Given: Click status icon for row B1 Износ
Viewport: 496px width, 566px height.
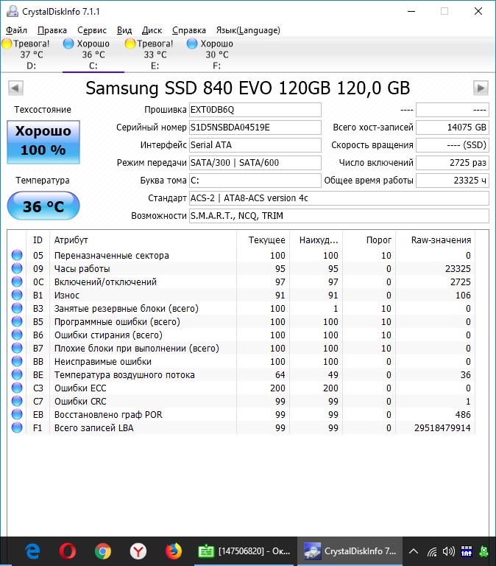Looking at the screenshot, I should click(17, 295).
